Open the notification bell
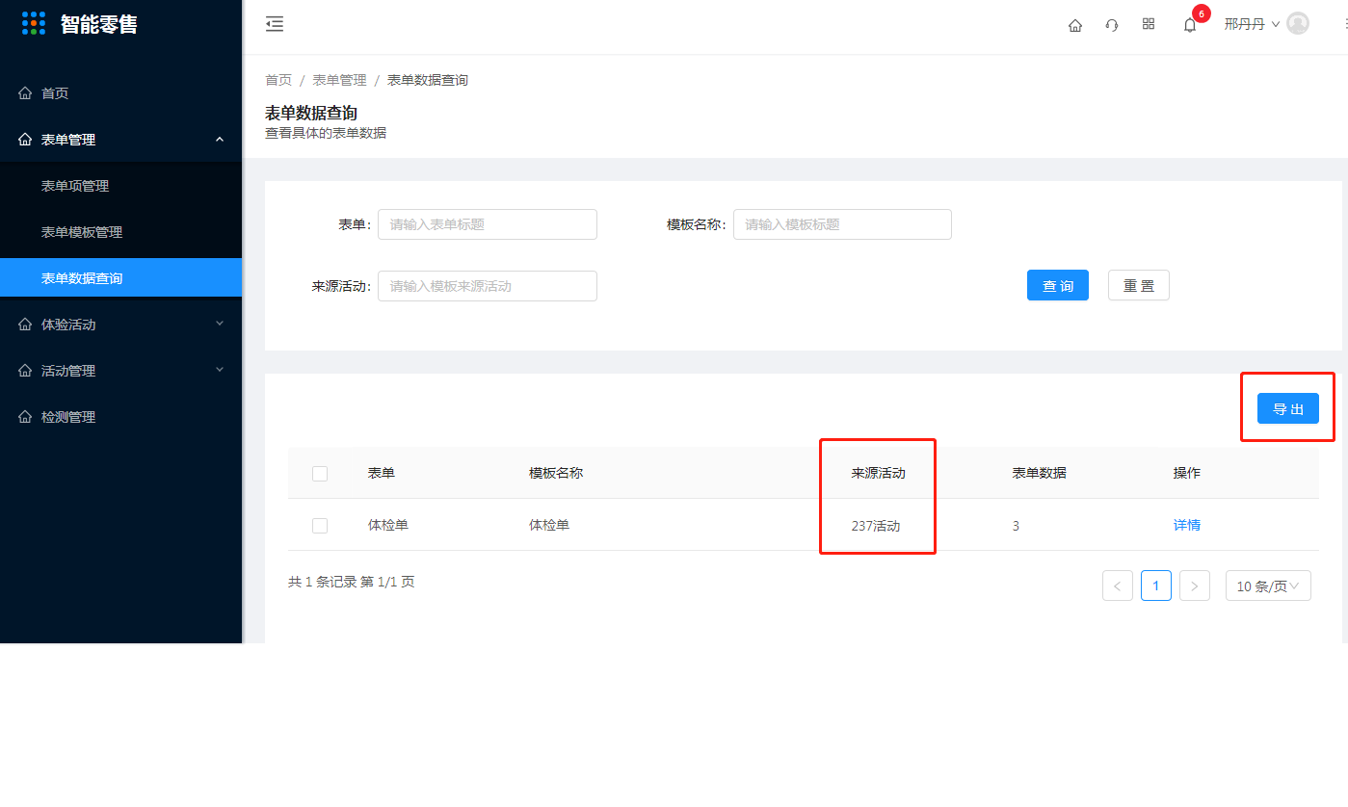This screenshot has height=807, width=1348. [x=1190, y=25]
